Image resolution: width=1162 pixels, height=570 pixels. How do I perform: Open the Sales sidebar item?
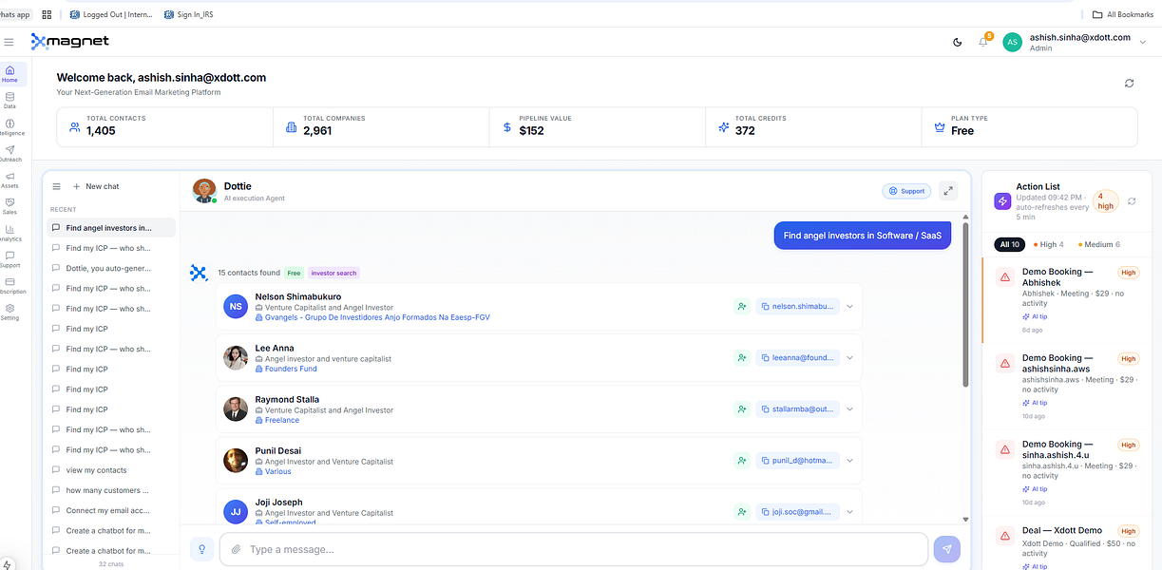click(x=10, y=206)
